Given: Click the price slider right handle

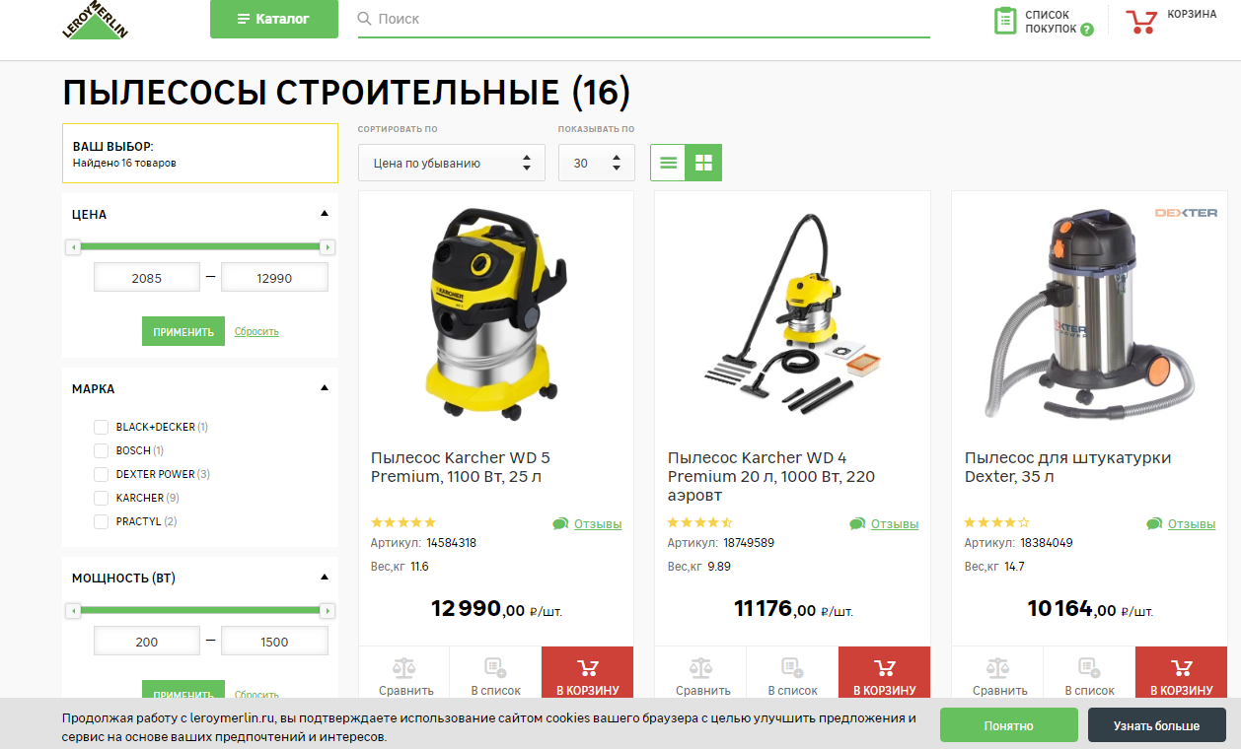Looking at the screenshot, I should click(328, 247).
